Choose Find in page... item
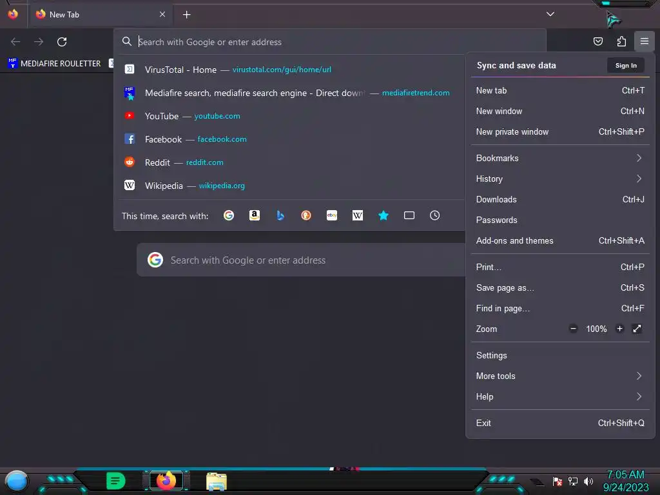Viewport: 660px width, 495px height. click(560, 309)
